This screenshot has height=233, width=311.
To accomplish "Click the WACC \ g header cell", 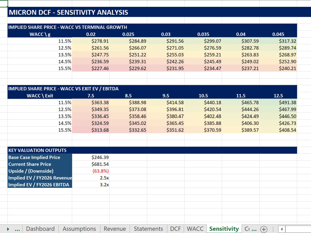I will pos(40,34).
